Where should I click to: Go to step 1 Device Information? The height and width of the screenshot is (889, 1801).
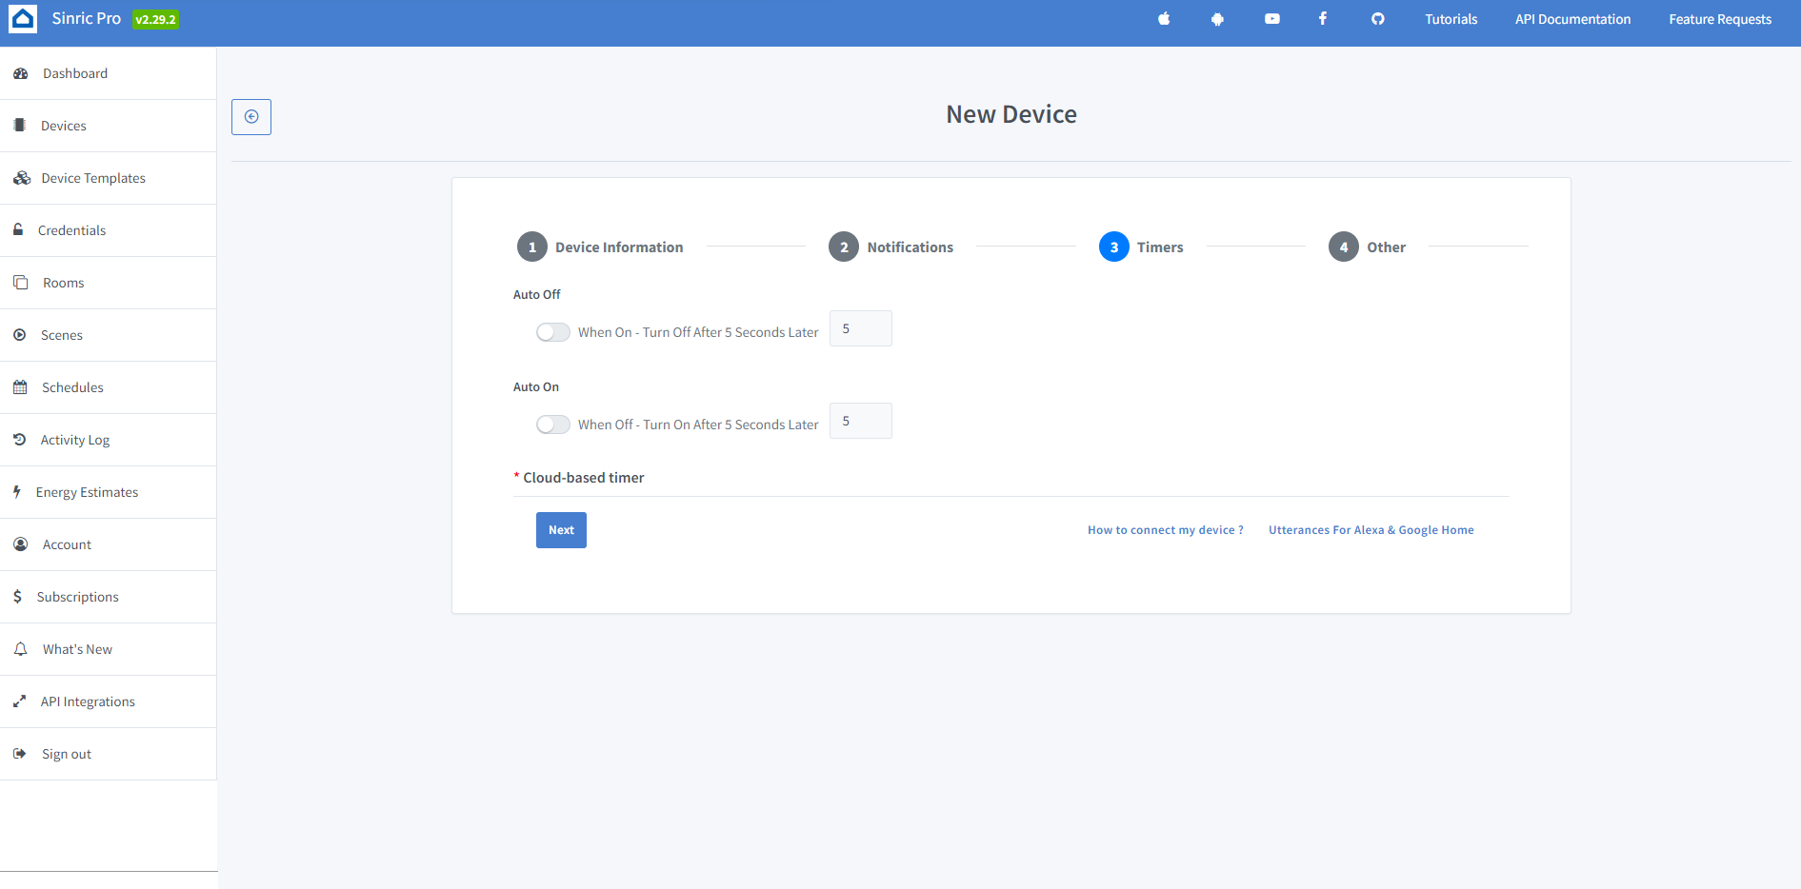pos(600,247)
